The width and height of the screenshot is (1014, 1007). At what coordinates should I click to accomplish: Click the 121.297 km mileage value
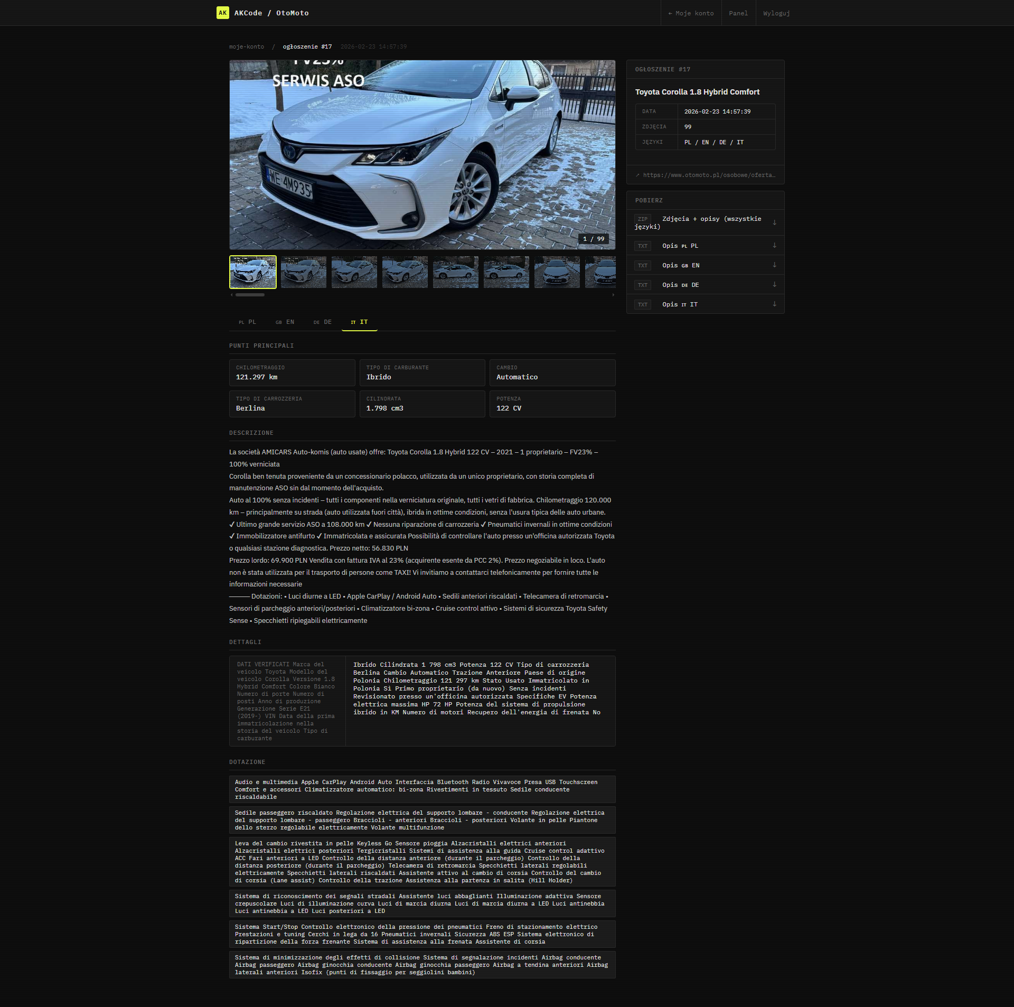[257, 377]
